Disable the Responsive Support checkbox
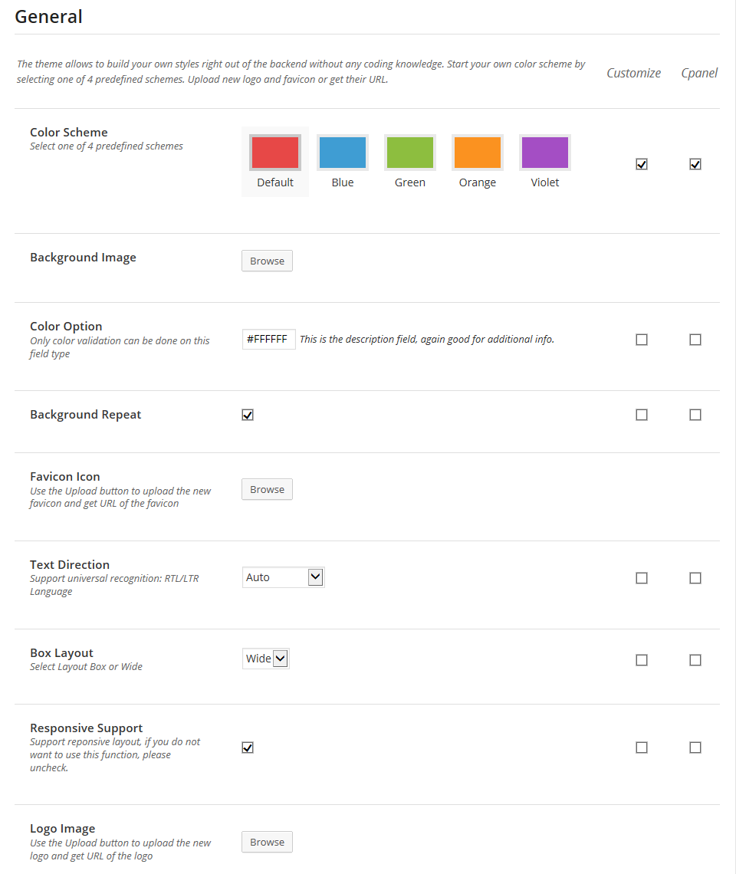736x874 pixels. point(248,747)
